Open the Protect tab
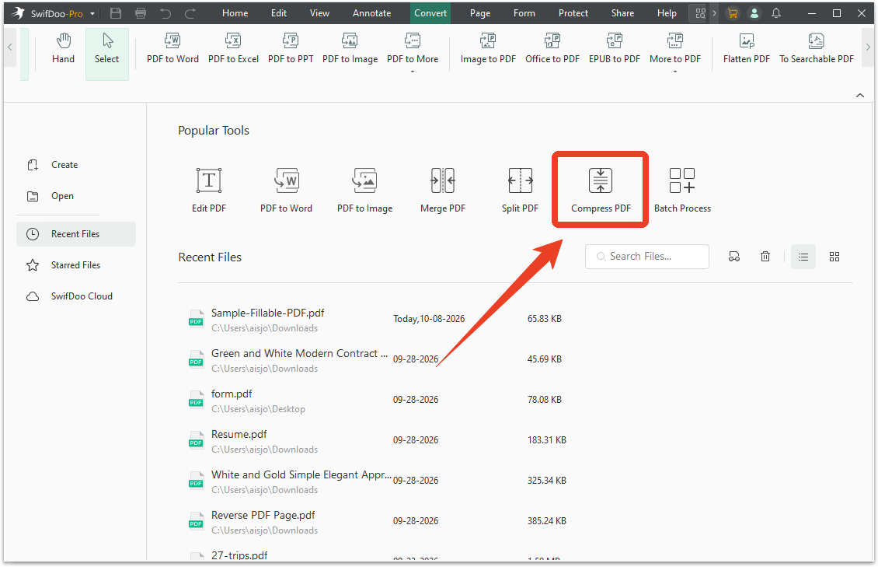 click(573, 13)
